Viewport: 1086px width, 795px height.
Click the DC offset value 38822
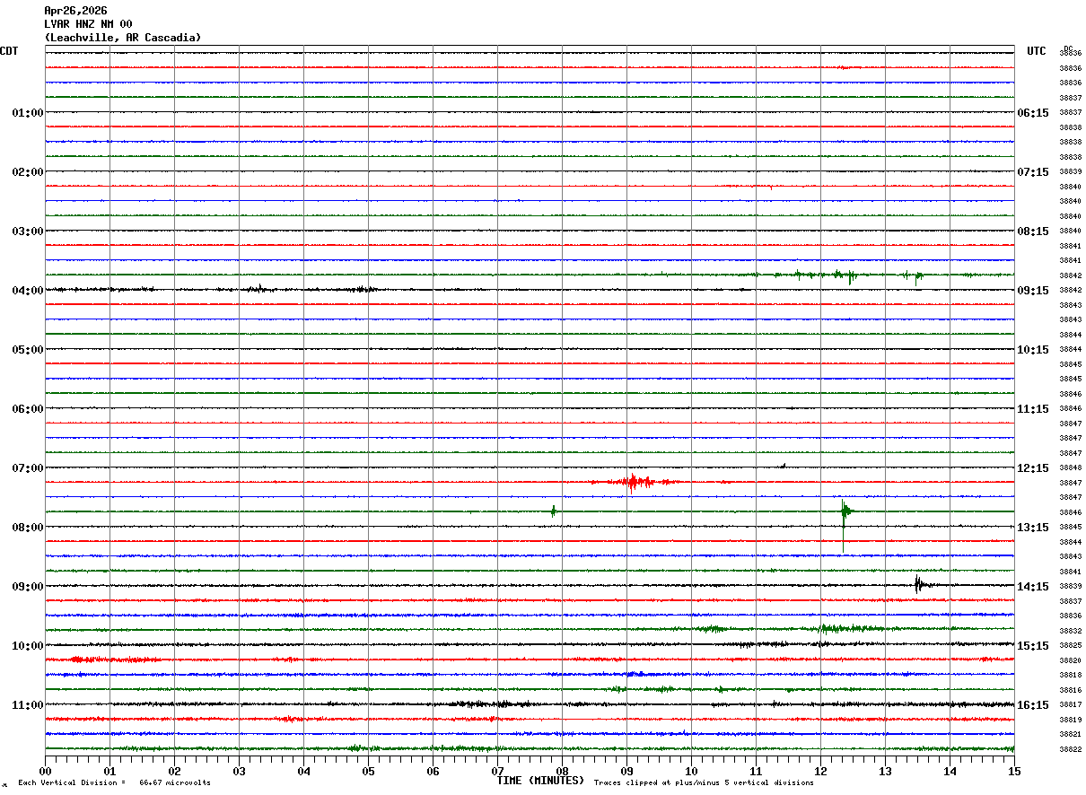click(x=1070, y=749)
